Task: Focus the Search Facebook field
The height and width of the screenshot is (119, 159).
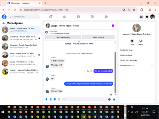Action: click(24, 17)
